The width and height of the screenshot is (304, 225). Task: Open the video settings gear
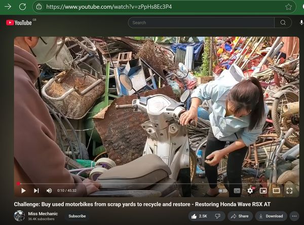[250, 191]
